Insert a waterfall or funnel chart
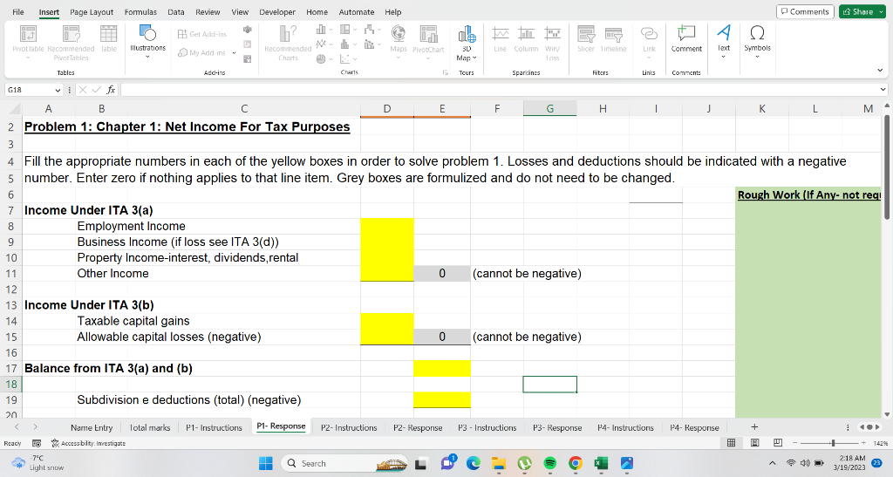This screenshot has width=893, height=477. [372, 29]
